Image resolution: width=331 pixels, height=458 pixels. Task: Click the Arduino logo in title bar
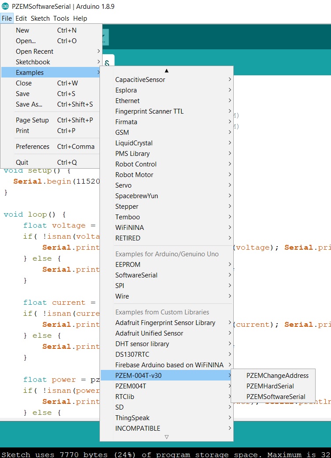pos(5,6)
